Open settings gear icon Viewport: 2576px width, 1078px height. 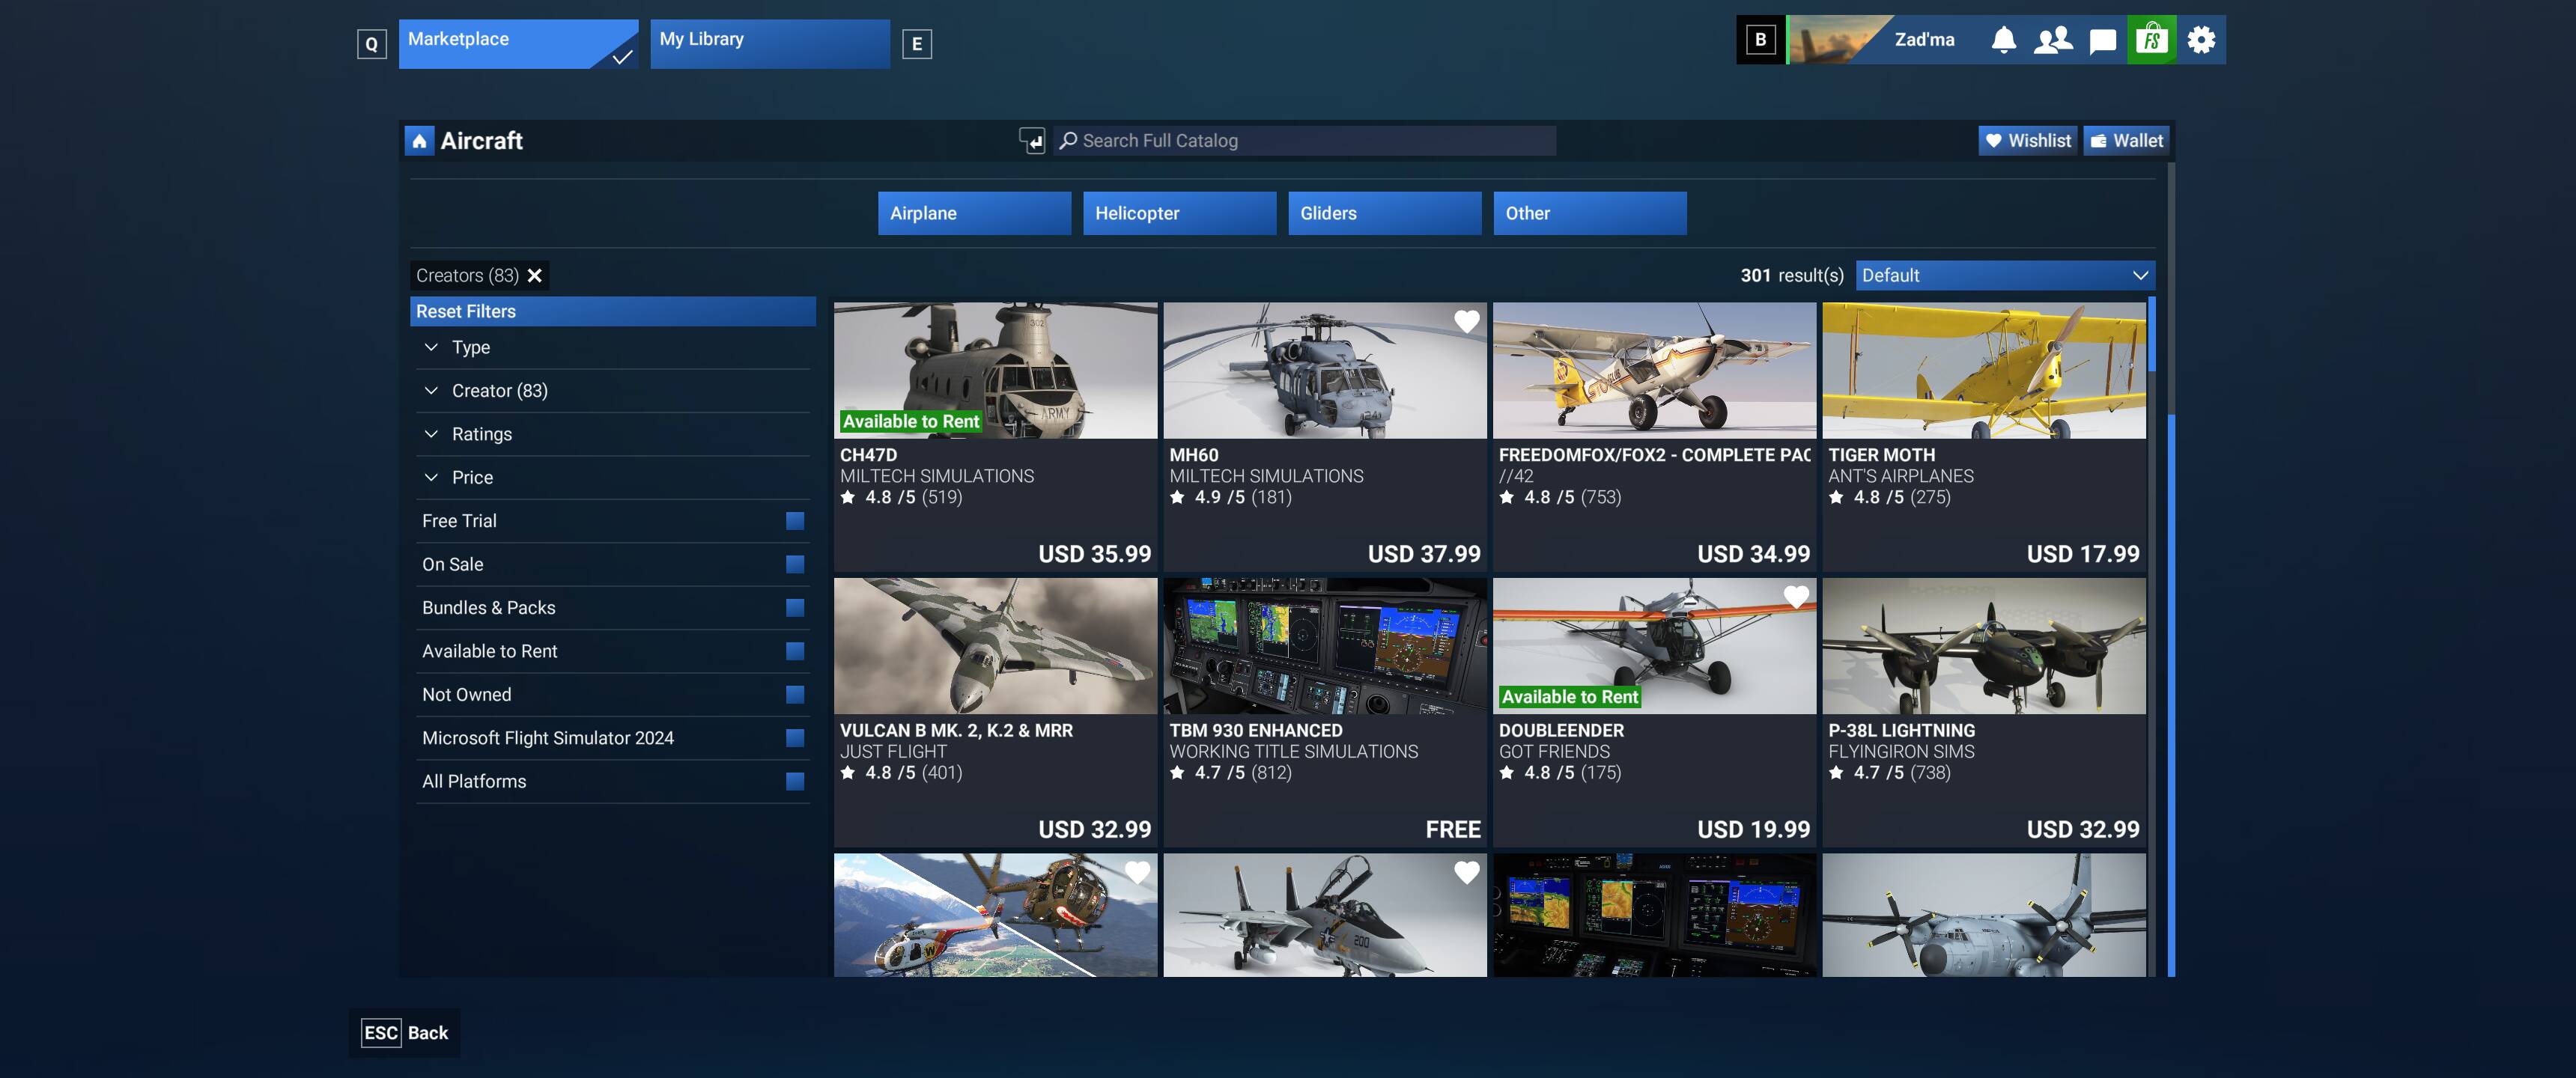coord(2201,40)
